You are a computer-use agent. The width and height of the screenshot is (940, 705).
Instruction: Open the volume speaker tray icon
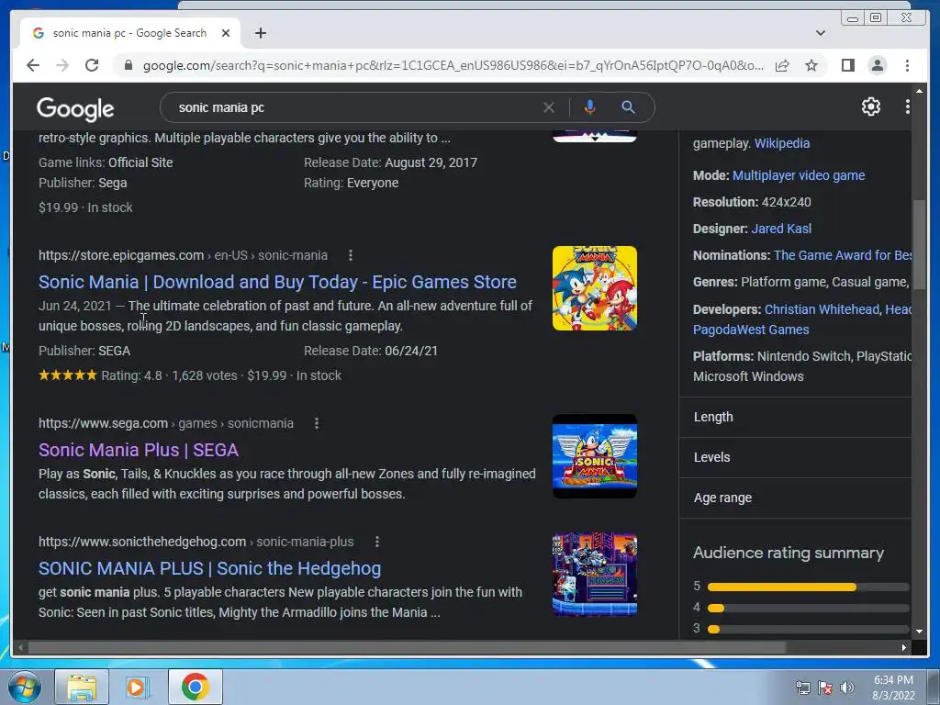pyautogui.click(x=846, y=688)
